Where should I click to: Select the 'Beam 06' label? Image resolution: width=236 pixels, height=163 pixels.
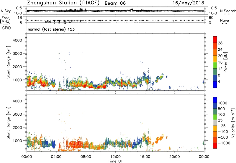click(x=115, y=3)
